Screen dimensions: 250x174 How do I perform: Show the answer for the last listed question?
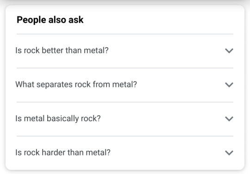(125, 153)
